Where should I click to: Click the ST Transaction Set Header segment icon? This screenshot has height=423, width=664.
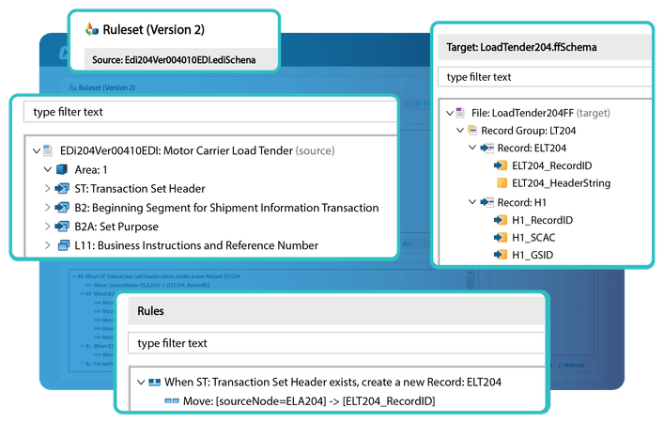click(x=62, y=189)
